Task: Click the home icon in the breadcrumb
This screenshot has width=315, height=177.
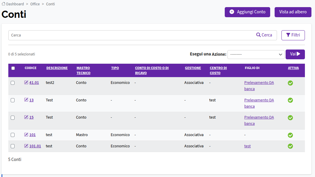Action: (4, 4)
